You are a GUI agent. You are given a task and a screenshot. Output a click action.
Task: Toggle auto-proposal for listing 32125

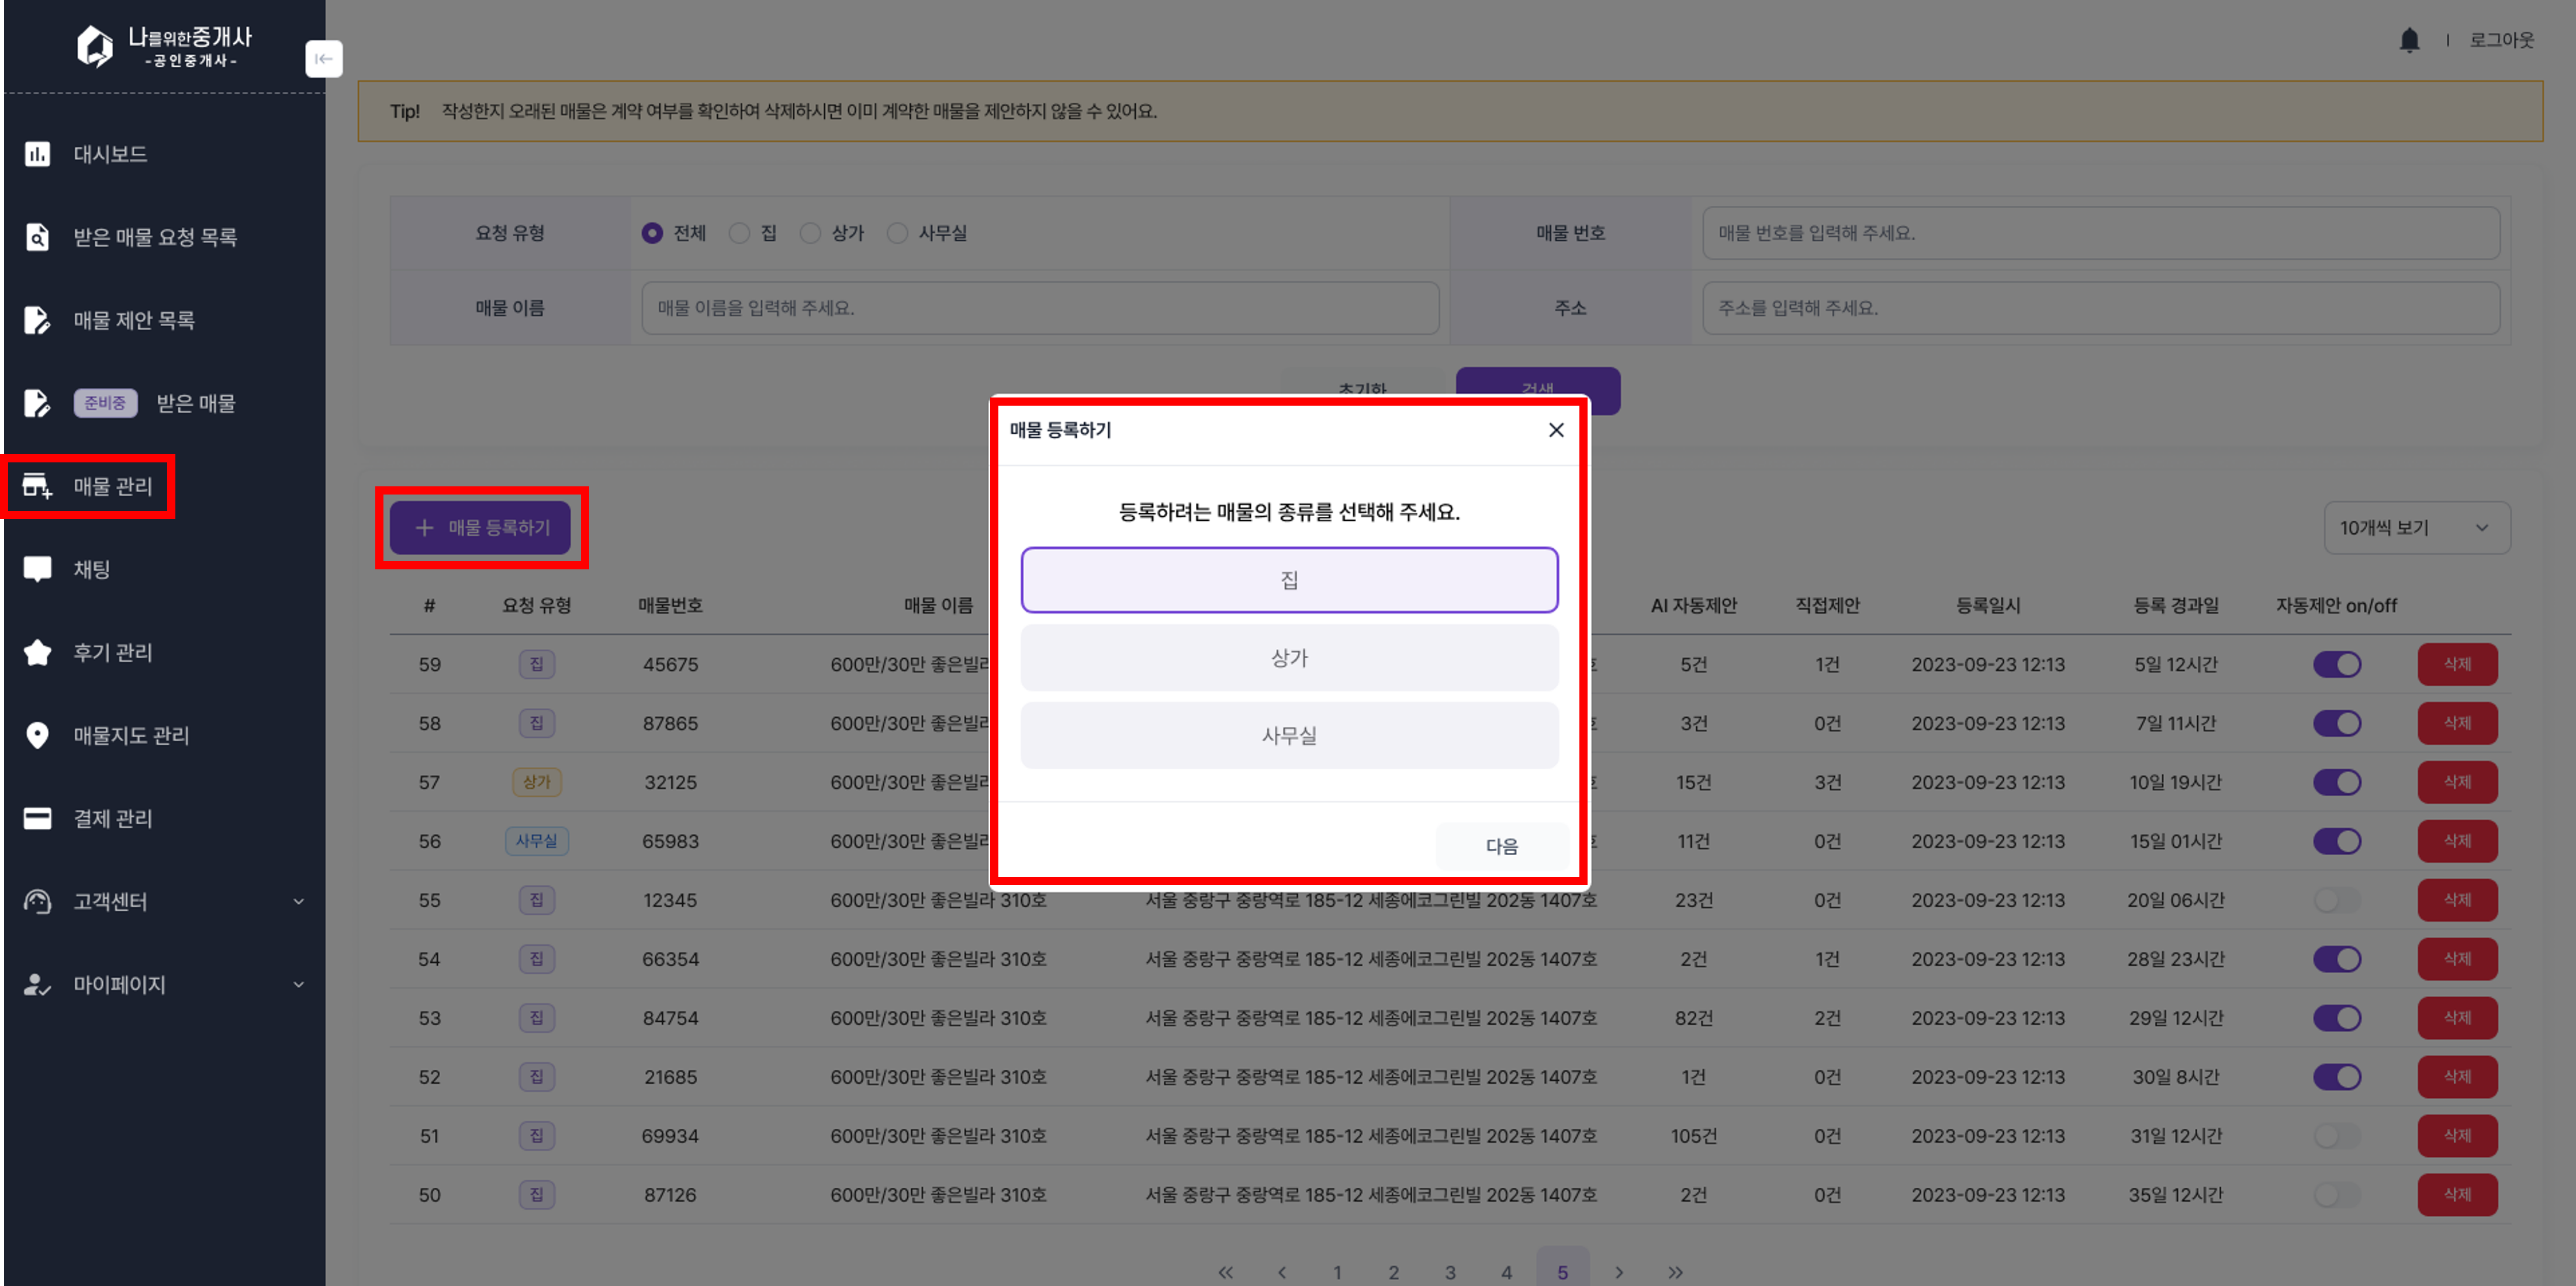pos(2337,782)
